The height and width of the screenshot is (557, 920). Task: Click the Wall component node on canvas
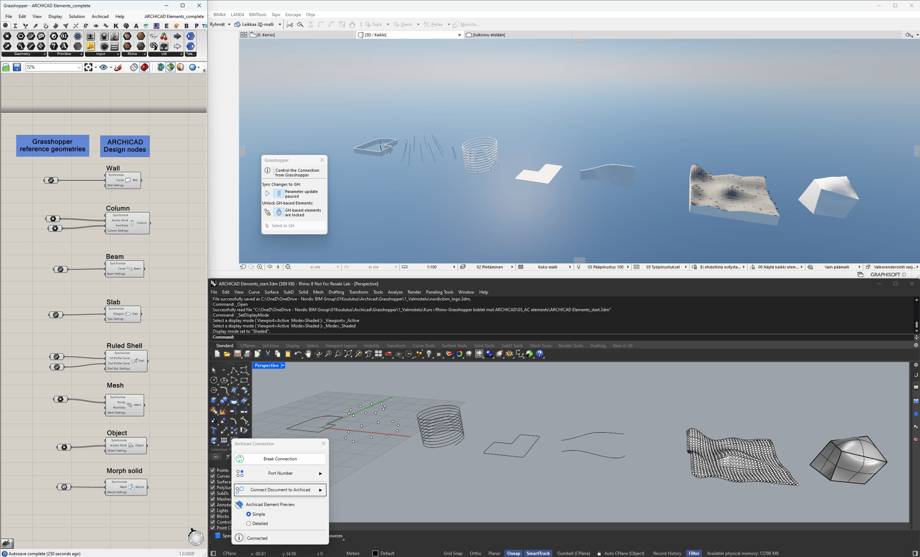[x=123, y=180]
